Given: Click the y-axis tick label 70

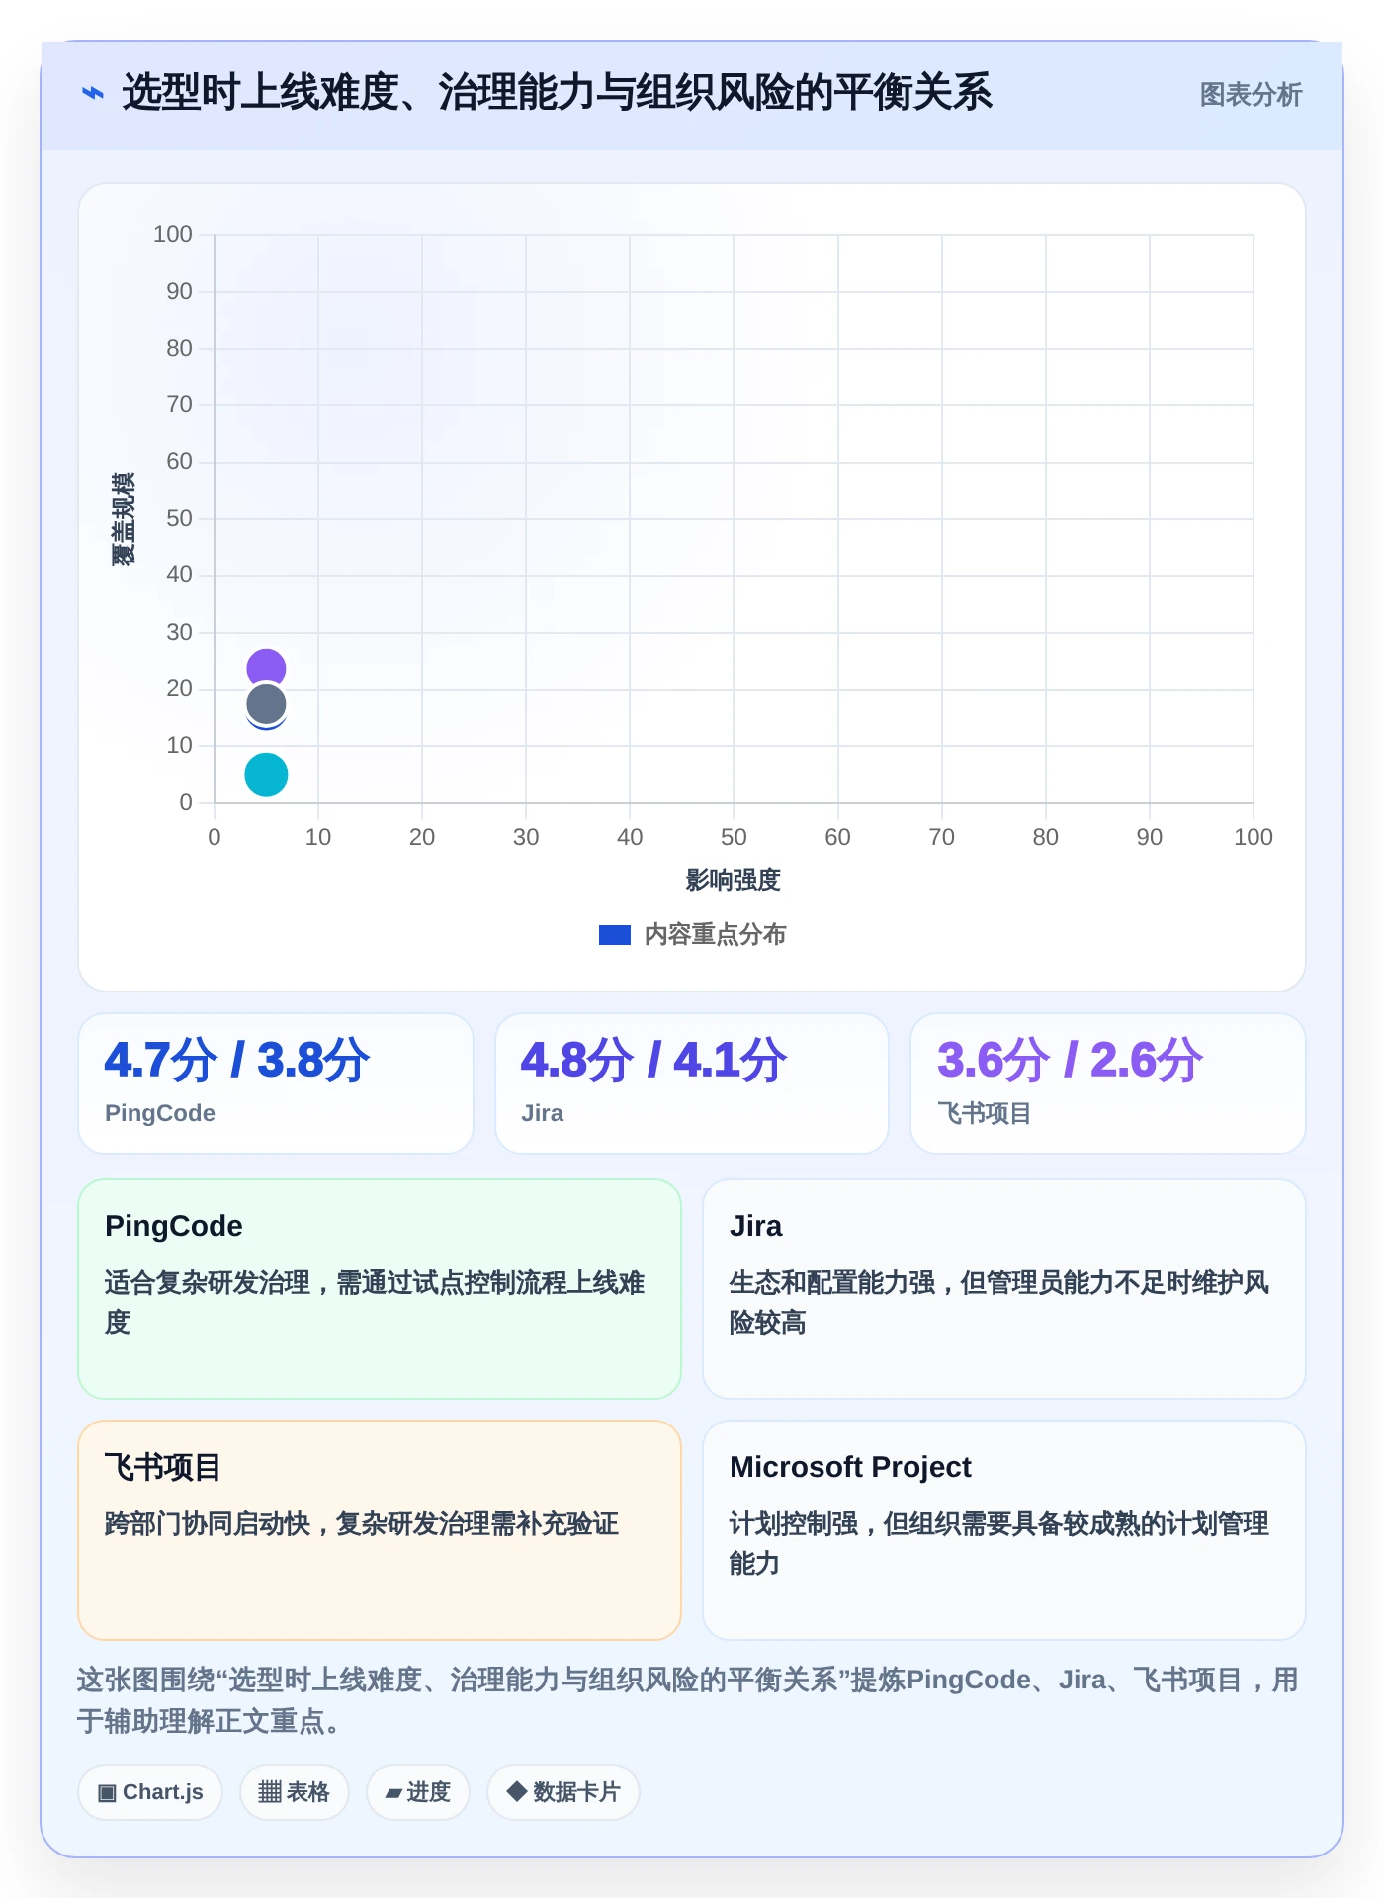Looking at the screenshot, I should [180, 404].
